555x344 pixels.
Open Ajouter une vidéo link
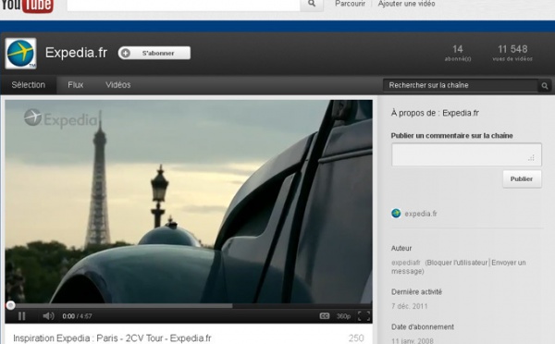point(406,4)
